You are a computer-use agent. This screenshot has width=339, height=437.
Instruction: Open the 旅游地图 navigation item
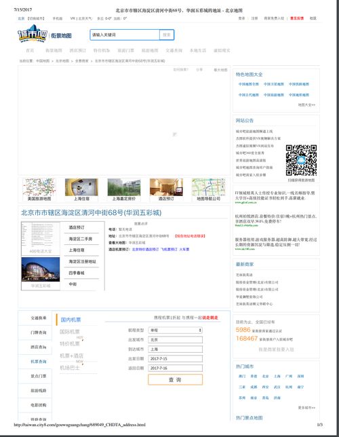coord(150,50)
